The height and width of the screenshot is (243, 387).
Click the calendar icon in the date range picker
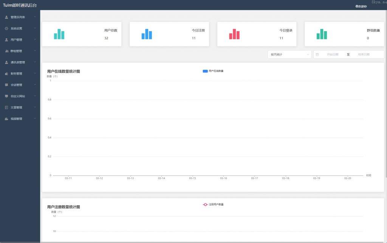point(317,54)
